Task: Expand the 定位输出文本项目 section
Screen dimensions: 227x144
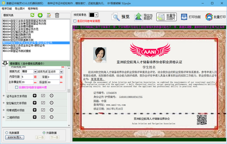Action: coord(4,103)
